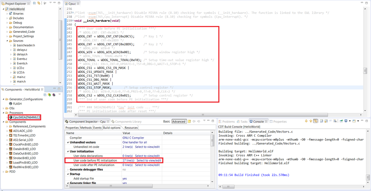Screen dimensions: 371x191
Task: Switch to Advanced inspector mode
Action: pos(179,122)
